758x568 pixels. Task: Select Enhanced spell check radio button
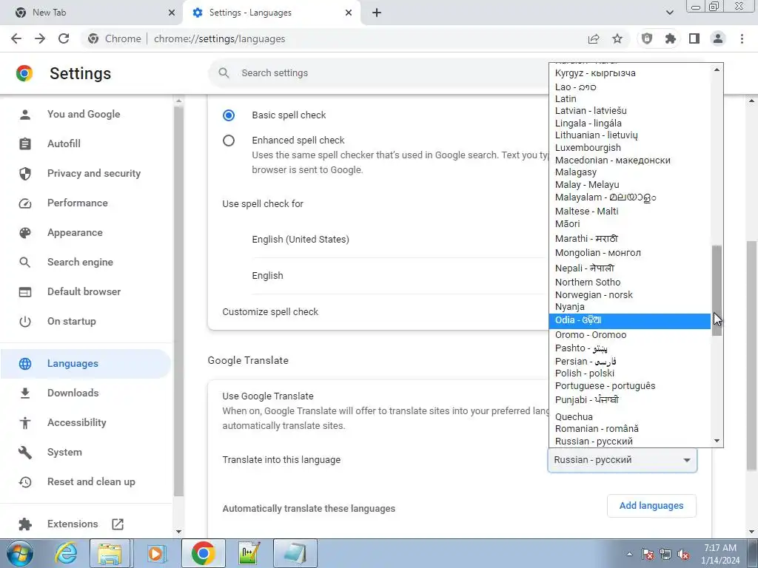tap(229, 141)
